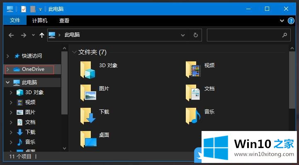
Task: Expand the 快速访问 tree node
Action: (8, 56)
